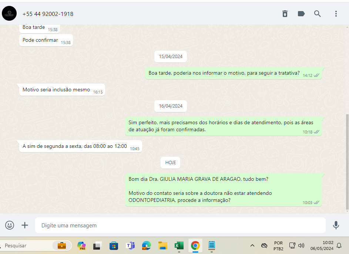
Task: Switch to Excel on the taskbar
Action: click(x=179, y=245)
